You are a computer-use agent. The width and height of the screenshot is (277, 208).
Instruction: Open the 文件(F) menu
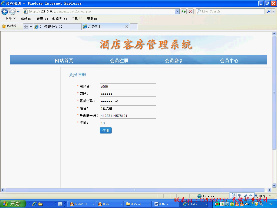11,19
